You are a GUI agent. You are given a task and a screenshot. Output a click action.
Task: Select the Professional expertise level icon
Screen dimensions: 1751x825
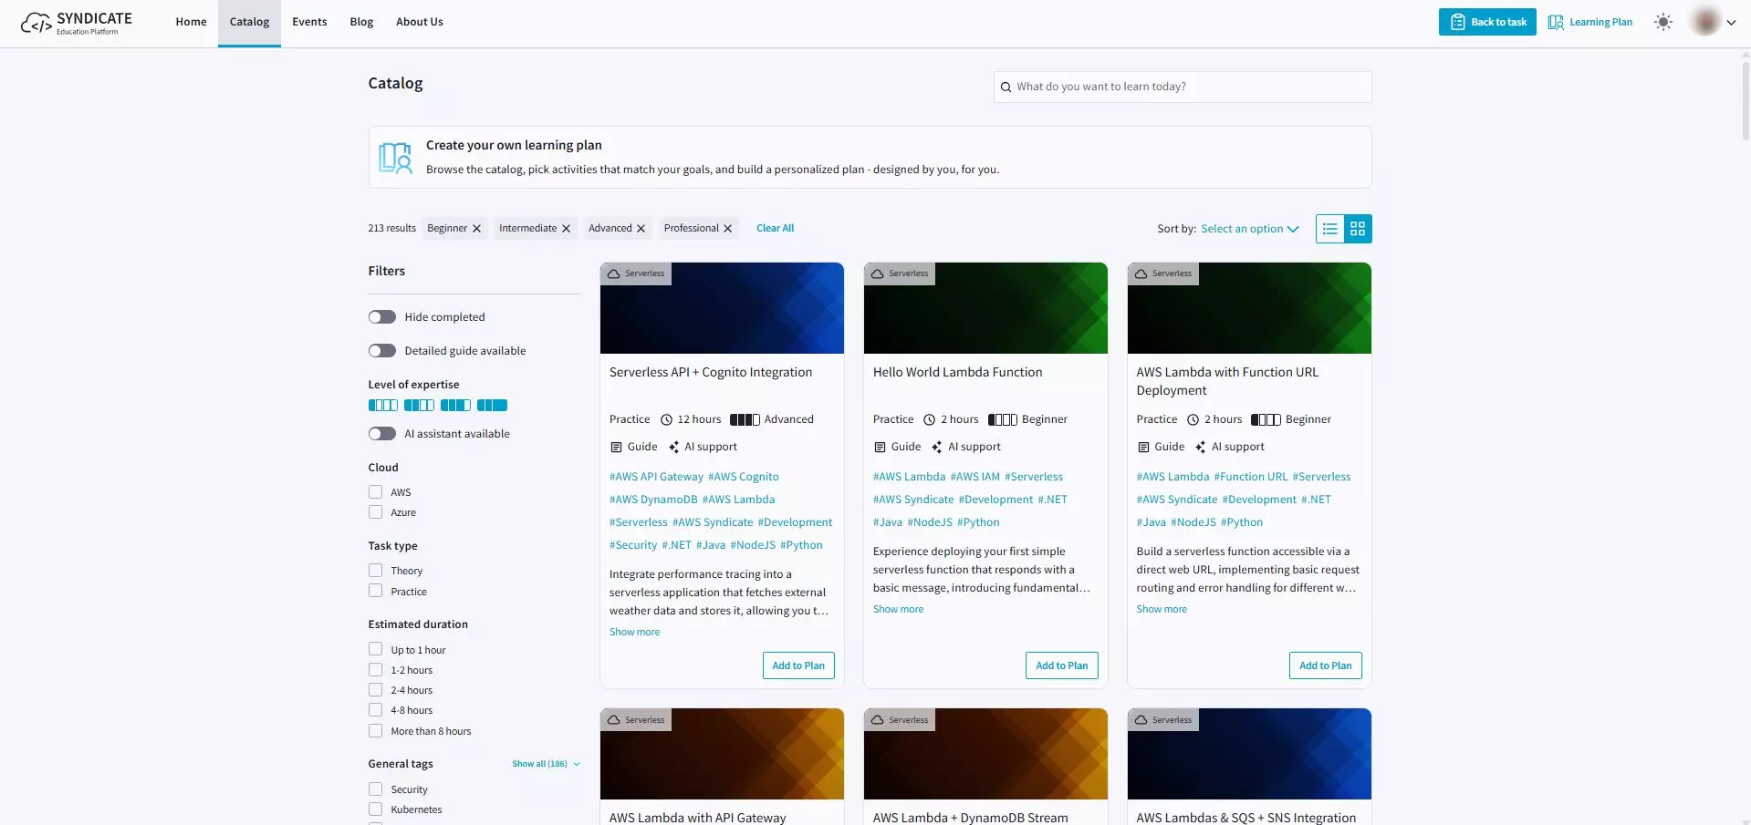click(x=492, y=406)
